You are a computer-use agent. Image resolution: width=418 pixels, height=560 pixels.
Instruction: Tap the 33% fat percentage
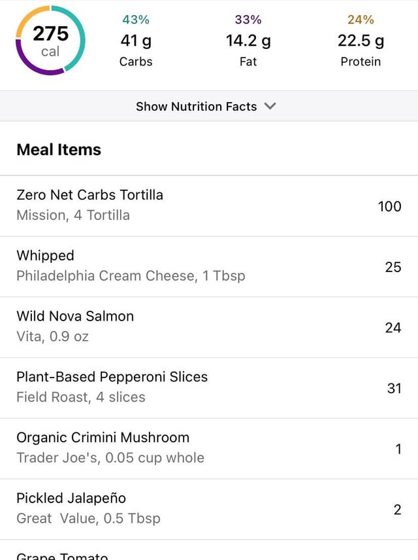pos(248,20)
